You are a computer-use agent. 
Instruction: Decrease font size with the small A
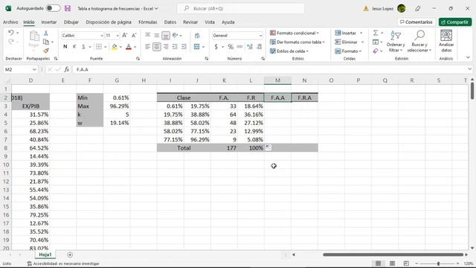click(x=134, y=36)
